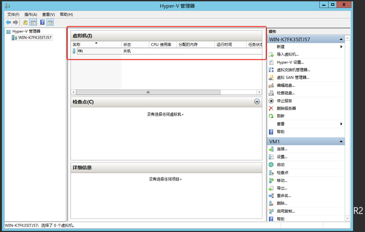Click the Hyper-V 管理器 tree icon
The height and width of the screenshot is (232, 365).
[x=8, y=31]
